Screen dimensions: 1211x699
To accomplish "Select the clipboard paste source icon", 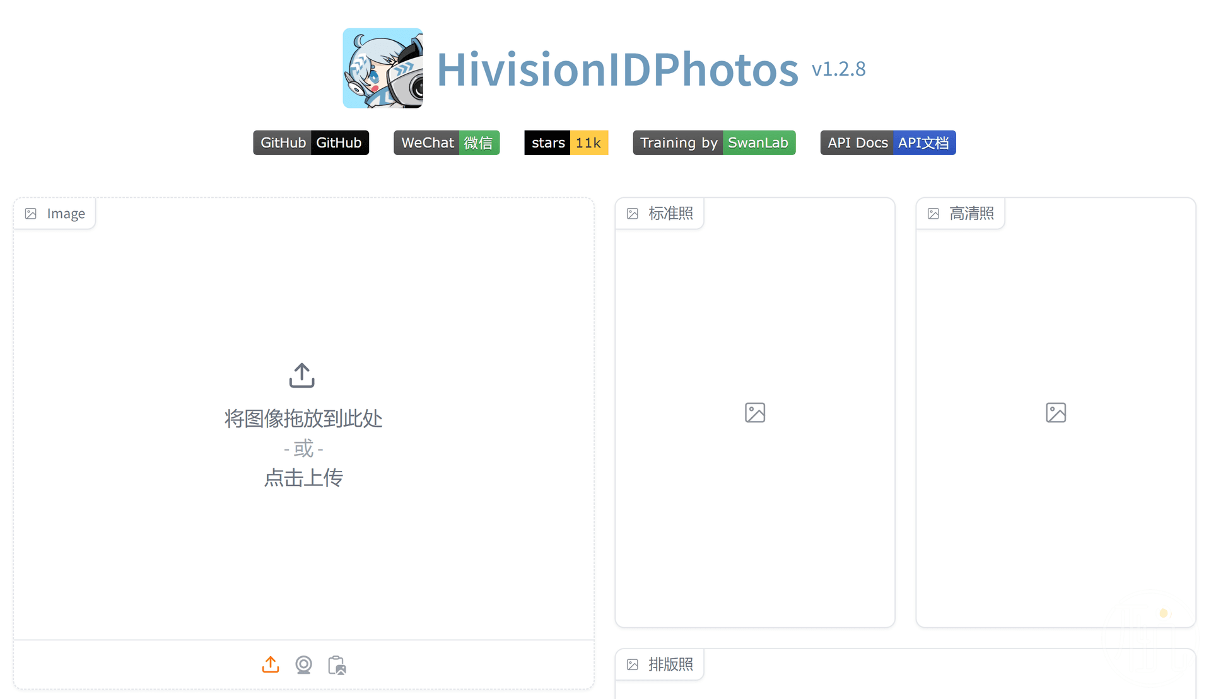I will (x=337, y=665).
